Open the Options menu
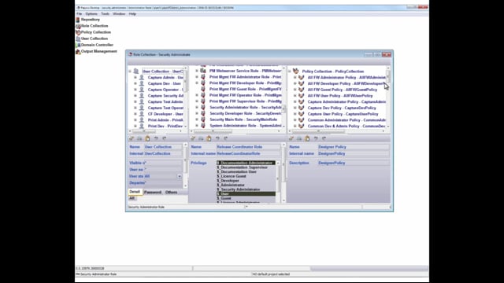 coord(91,14)
